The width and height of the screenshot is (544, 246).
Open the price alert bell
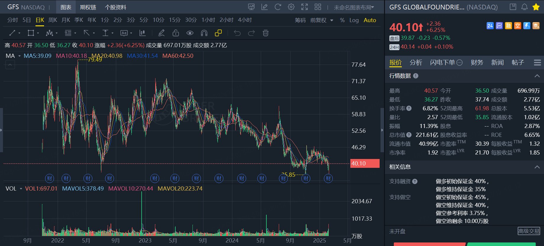[524, 7]
